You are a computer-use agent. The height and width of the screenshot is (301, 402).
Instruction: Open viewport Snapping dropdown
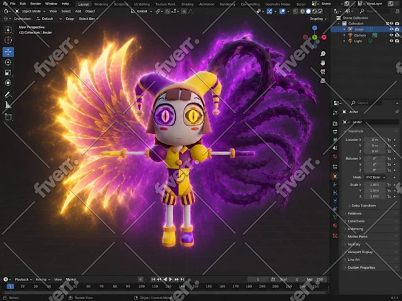click(x=319, y=19)
